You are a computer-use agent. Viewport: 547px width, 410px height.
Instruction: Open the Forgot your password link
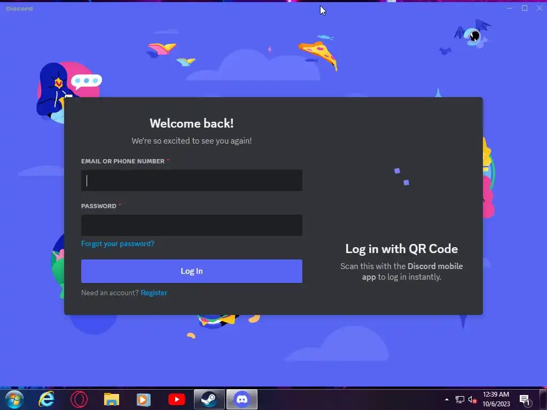(118, 243)
